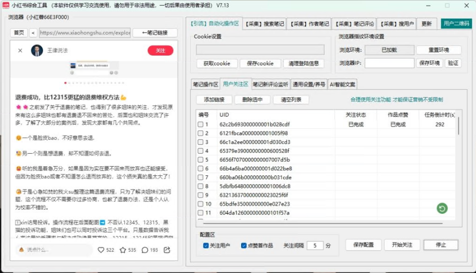Click the 关注间隔 minutes field
476x273 pixels.
(x=315, y=245)
